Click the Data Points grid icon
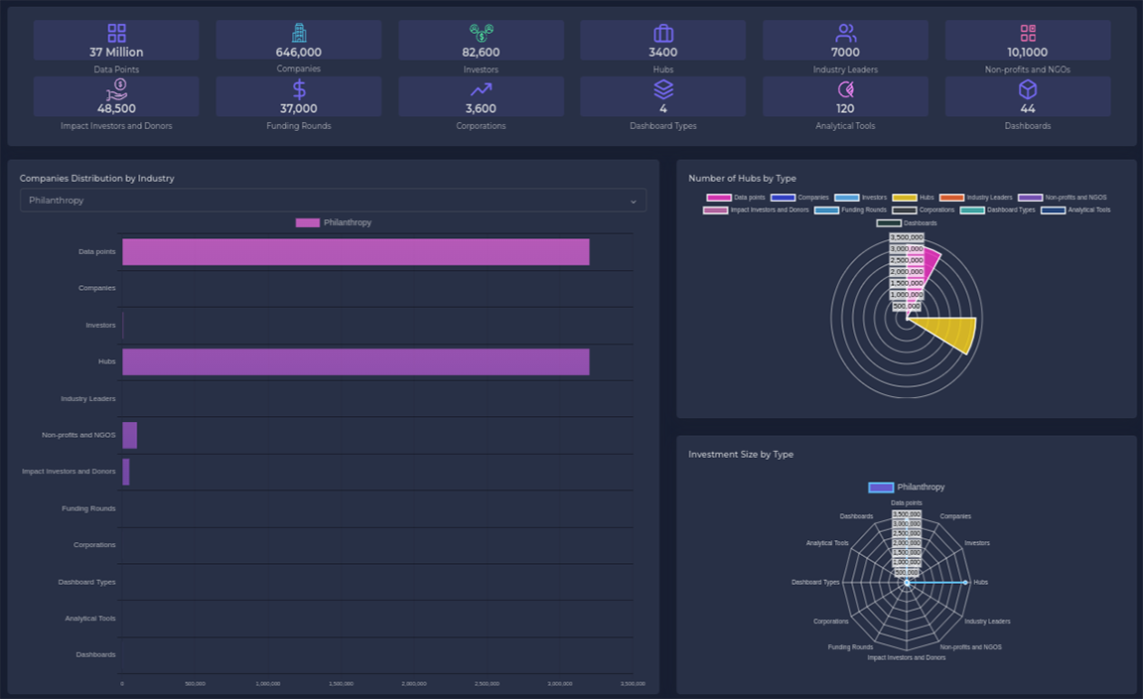 point(116,34)
